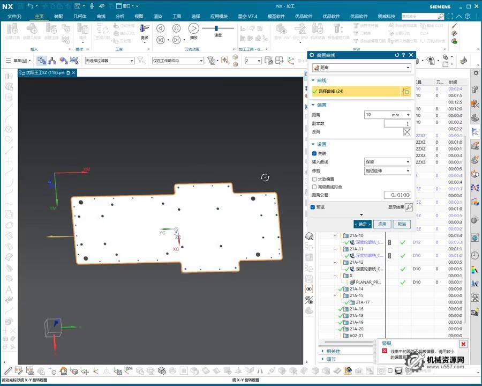Click the 取消 button
This screenshot has width=482, height=386.
pyautogui.click(x=402, y=224)
